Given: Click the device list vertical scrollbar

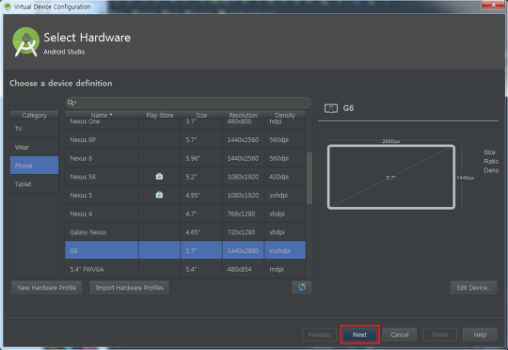Looking at the screenshot, I should pos(310,178).
